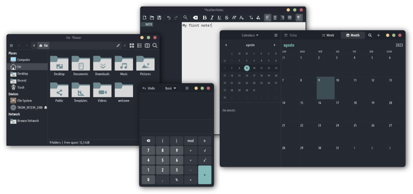Open the calculator hamburger menu

pyautogui.click(x=187, y=88)
